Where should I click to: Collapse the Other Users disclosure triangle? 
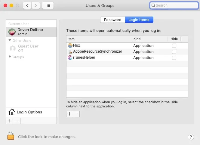[x=10, y=40]
